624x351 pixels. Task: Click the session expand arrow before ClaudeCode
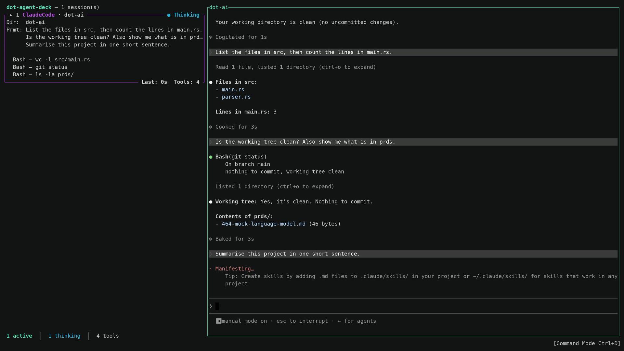(11, 15)
